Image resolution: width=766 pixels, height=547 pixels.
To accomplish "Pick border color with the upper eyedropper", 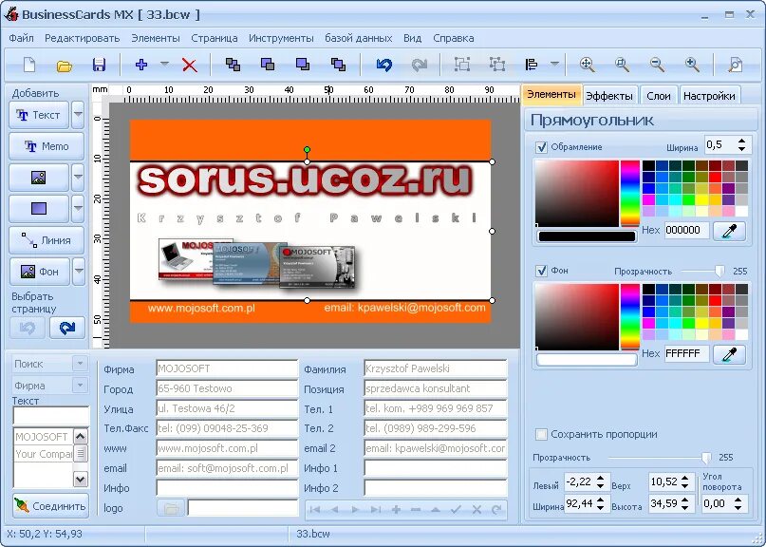I will pos(729,230).
